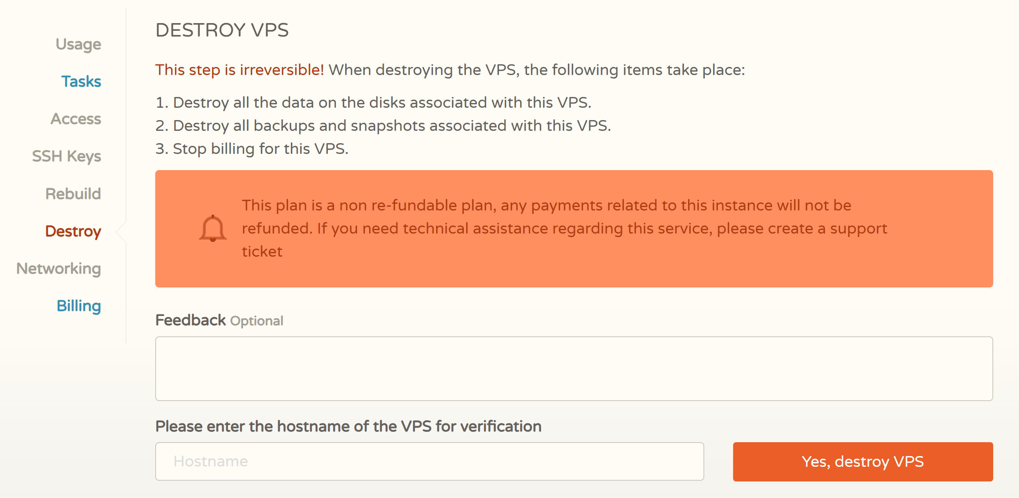This screenshot has height=498, width=1019.
Task: Click the DESTROY VPS heading
Action: coord(222,30)
